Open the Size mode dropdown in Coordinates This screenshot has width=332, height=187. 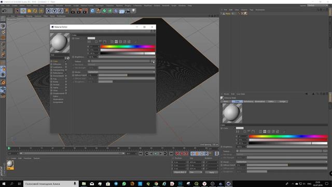pos(196,172)
